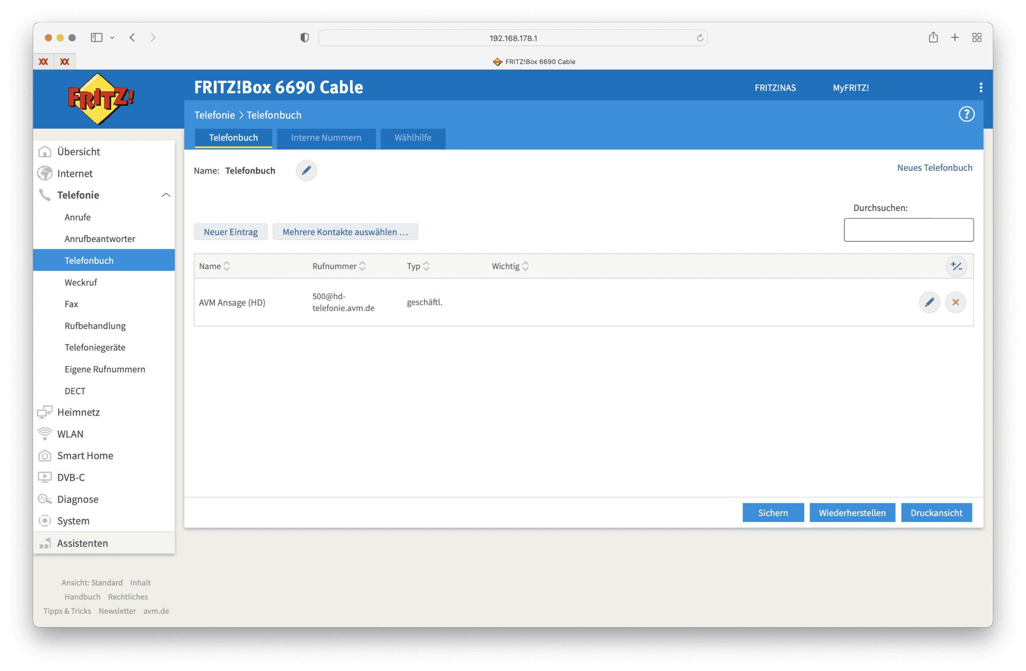Image resolution: width=1026 pixels, height=671 pixels.
Task: Switch to the Wählhilfe tab
Action: (413, 138)
